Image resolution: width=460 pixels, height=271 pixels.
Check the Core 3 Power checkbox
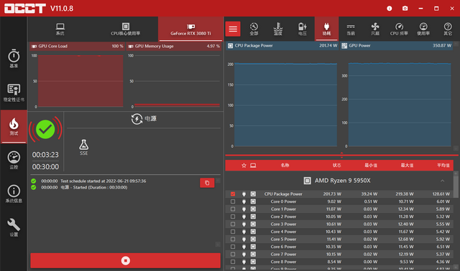click(233, 224)
